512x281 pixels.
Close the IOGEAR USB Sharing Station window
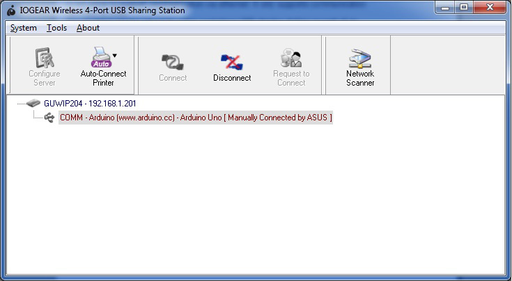tap(490, 8)
